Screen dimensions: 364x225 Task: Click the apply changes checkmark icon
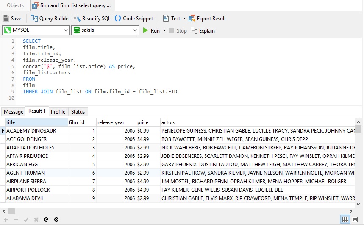tap(26, 220)
